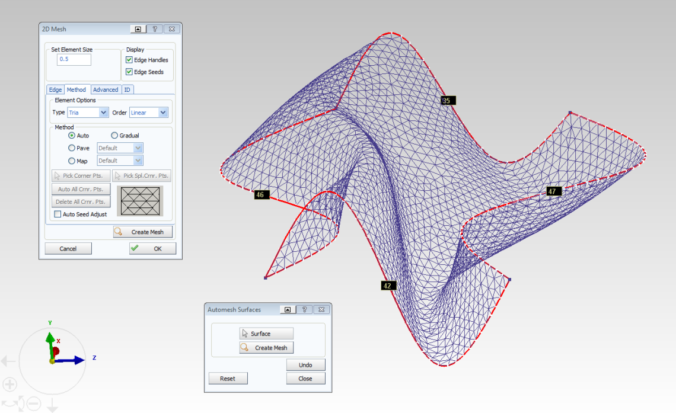Click Cancel in the 2D Mesh dialog
The image size is (676, 413).
[x=68, y=248]
